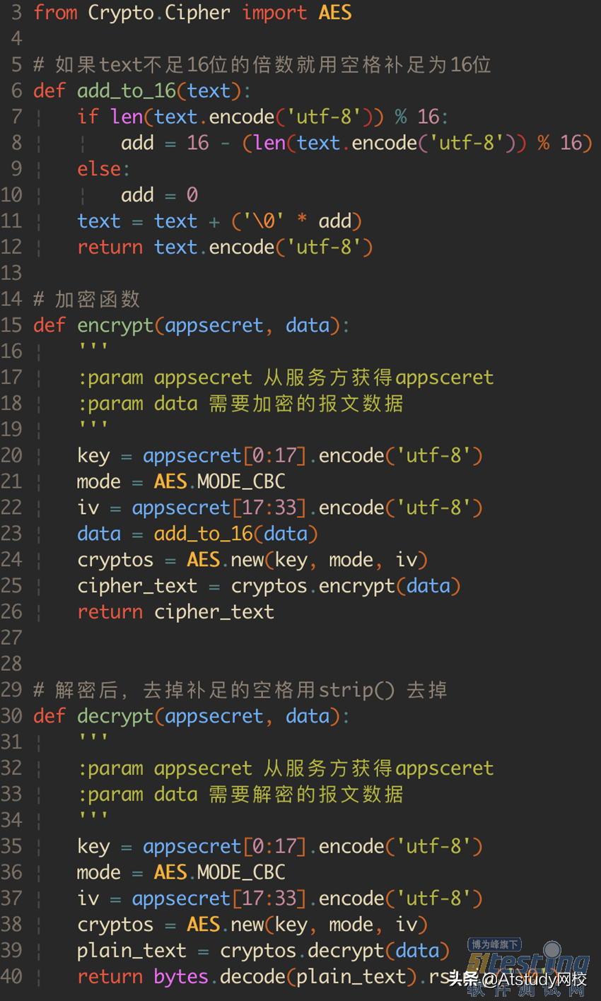Click the 'plain_text' variable on line 39
The width and height of the screenshot is (601, 1001).
(132, 952)
